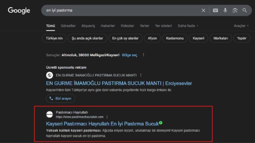Click the 'Bizi arayın' call button
The height and width of the screenshot is (143, 255).
click(x=61, y=98)
